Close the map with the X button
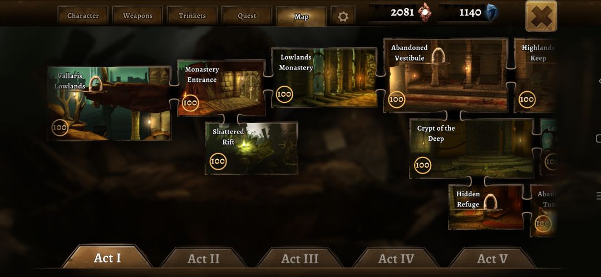Viewport: 601px width, 277px height. pos(541,16)
